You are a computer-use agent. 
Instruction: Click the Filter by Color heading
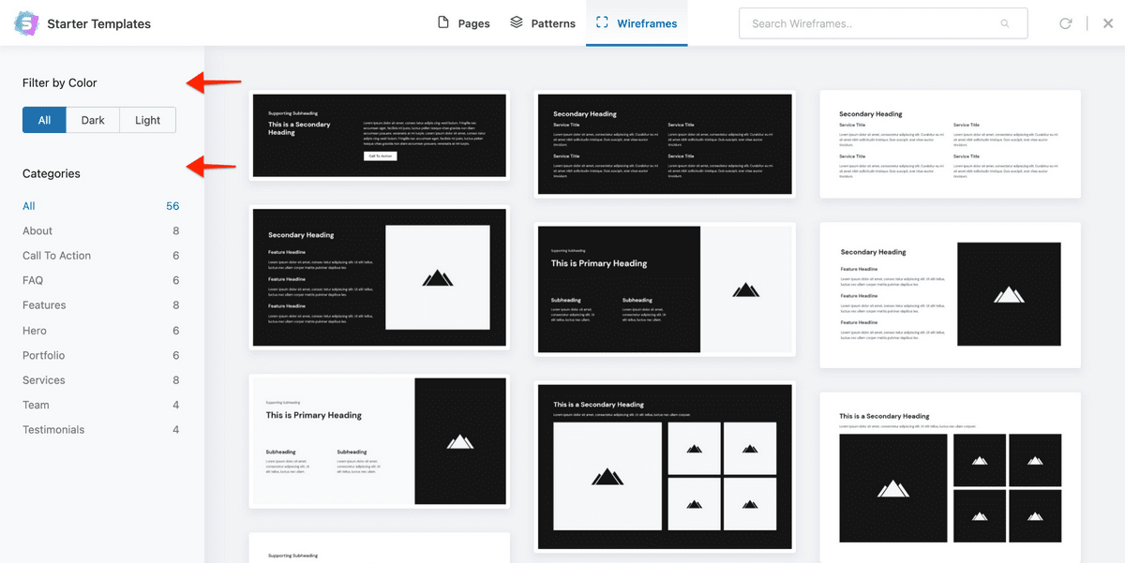click(60, 82)
